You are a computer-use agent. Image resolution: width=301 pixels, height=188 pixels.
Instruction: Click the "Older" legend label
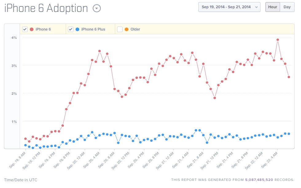pos(135,29)
